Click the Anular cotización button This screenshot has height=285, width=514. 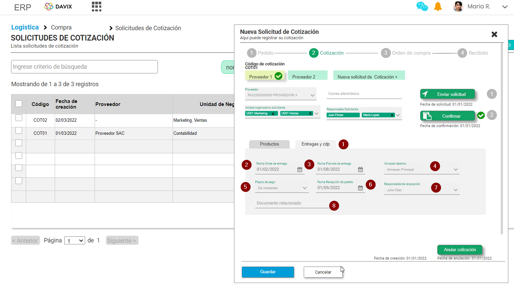[x=460, y=249]
